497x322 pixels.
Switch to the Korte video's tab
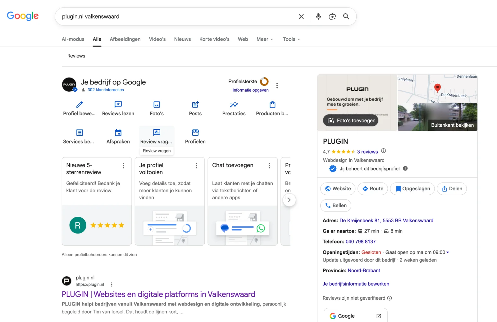[x=214, y=39]
